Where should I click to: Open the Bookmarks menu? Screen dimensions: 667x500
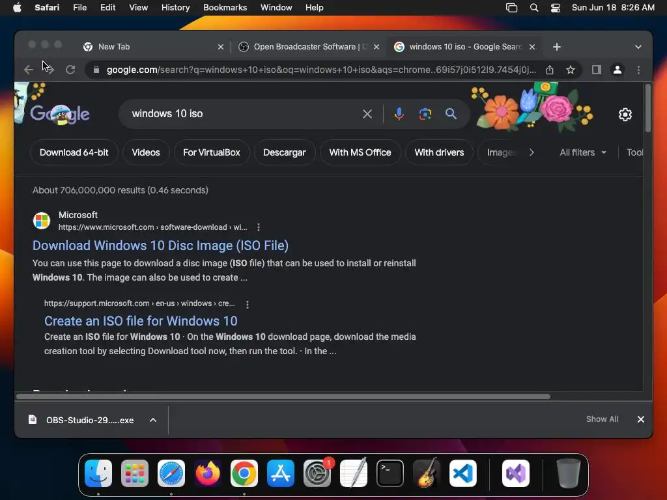pos(225,8)
